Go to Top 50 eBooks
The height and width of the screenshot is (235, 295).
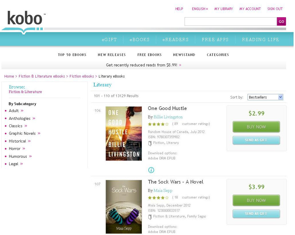72,55
